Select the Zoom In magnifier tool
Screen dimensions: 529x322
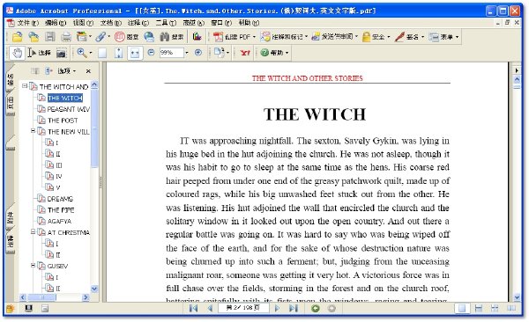[81, 53]
